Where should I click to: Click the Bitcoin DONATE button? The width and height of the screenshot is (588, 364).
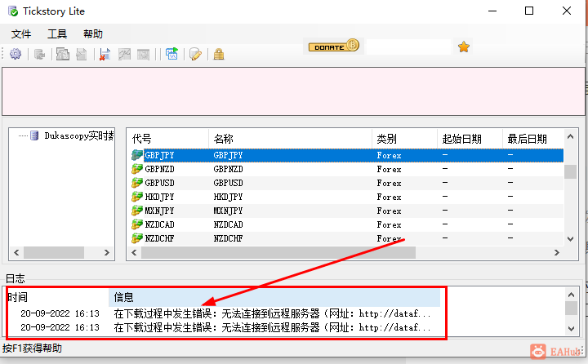[334, 46]
